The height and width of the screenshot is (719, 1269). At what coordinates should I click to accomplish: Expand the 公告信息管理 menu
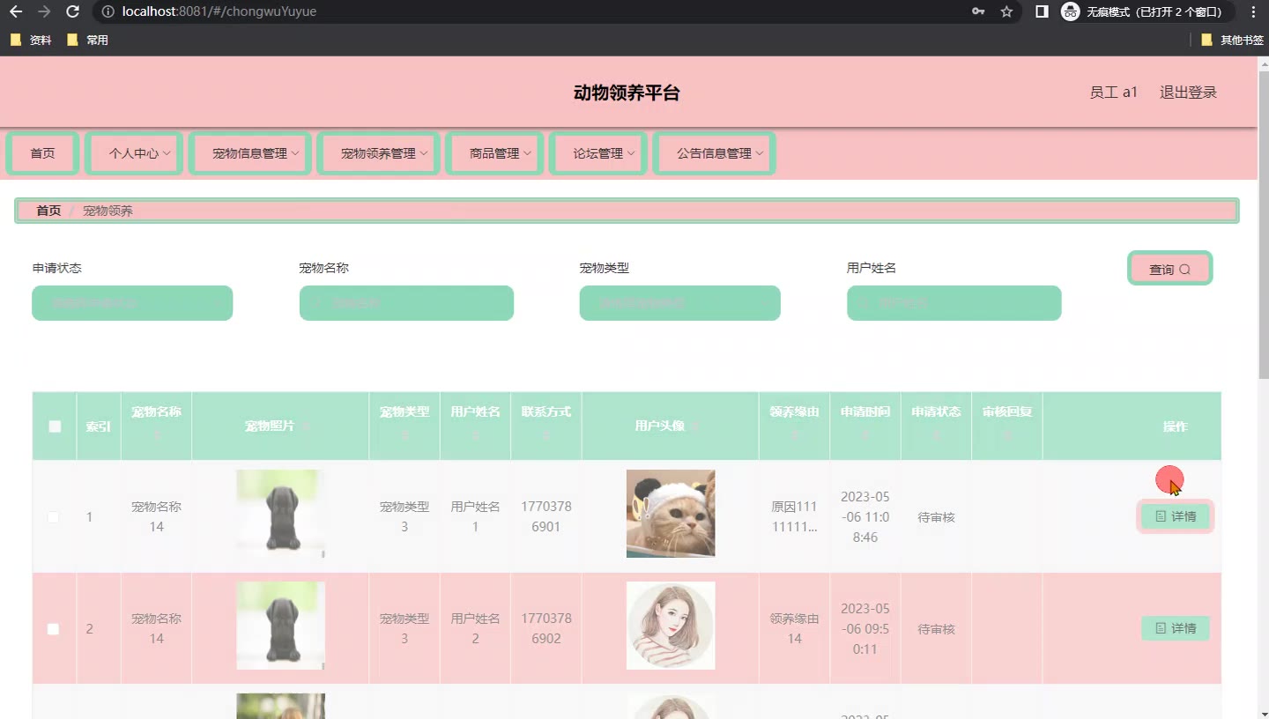(715, 153)
